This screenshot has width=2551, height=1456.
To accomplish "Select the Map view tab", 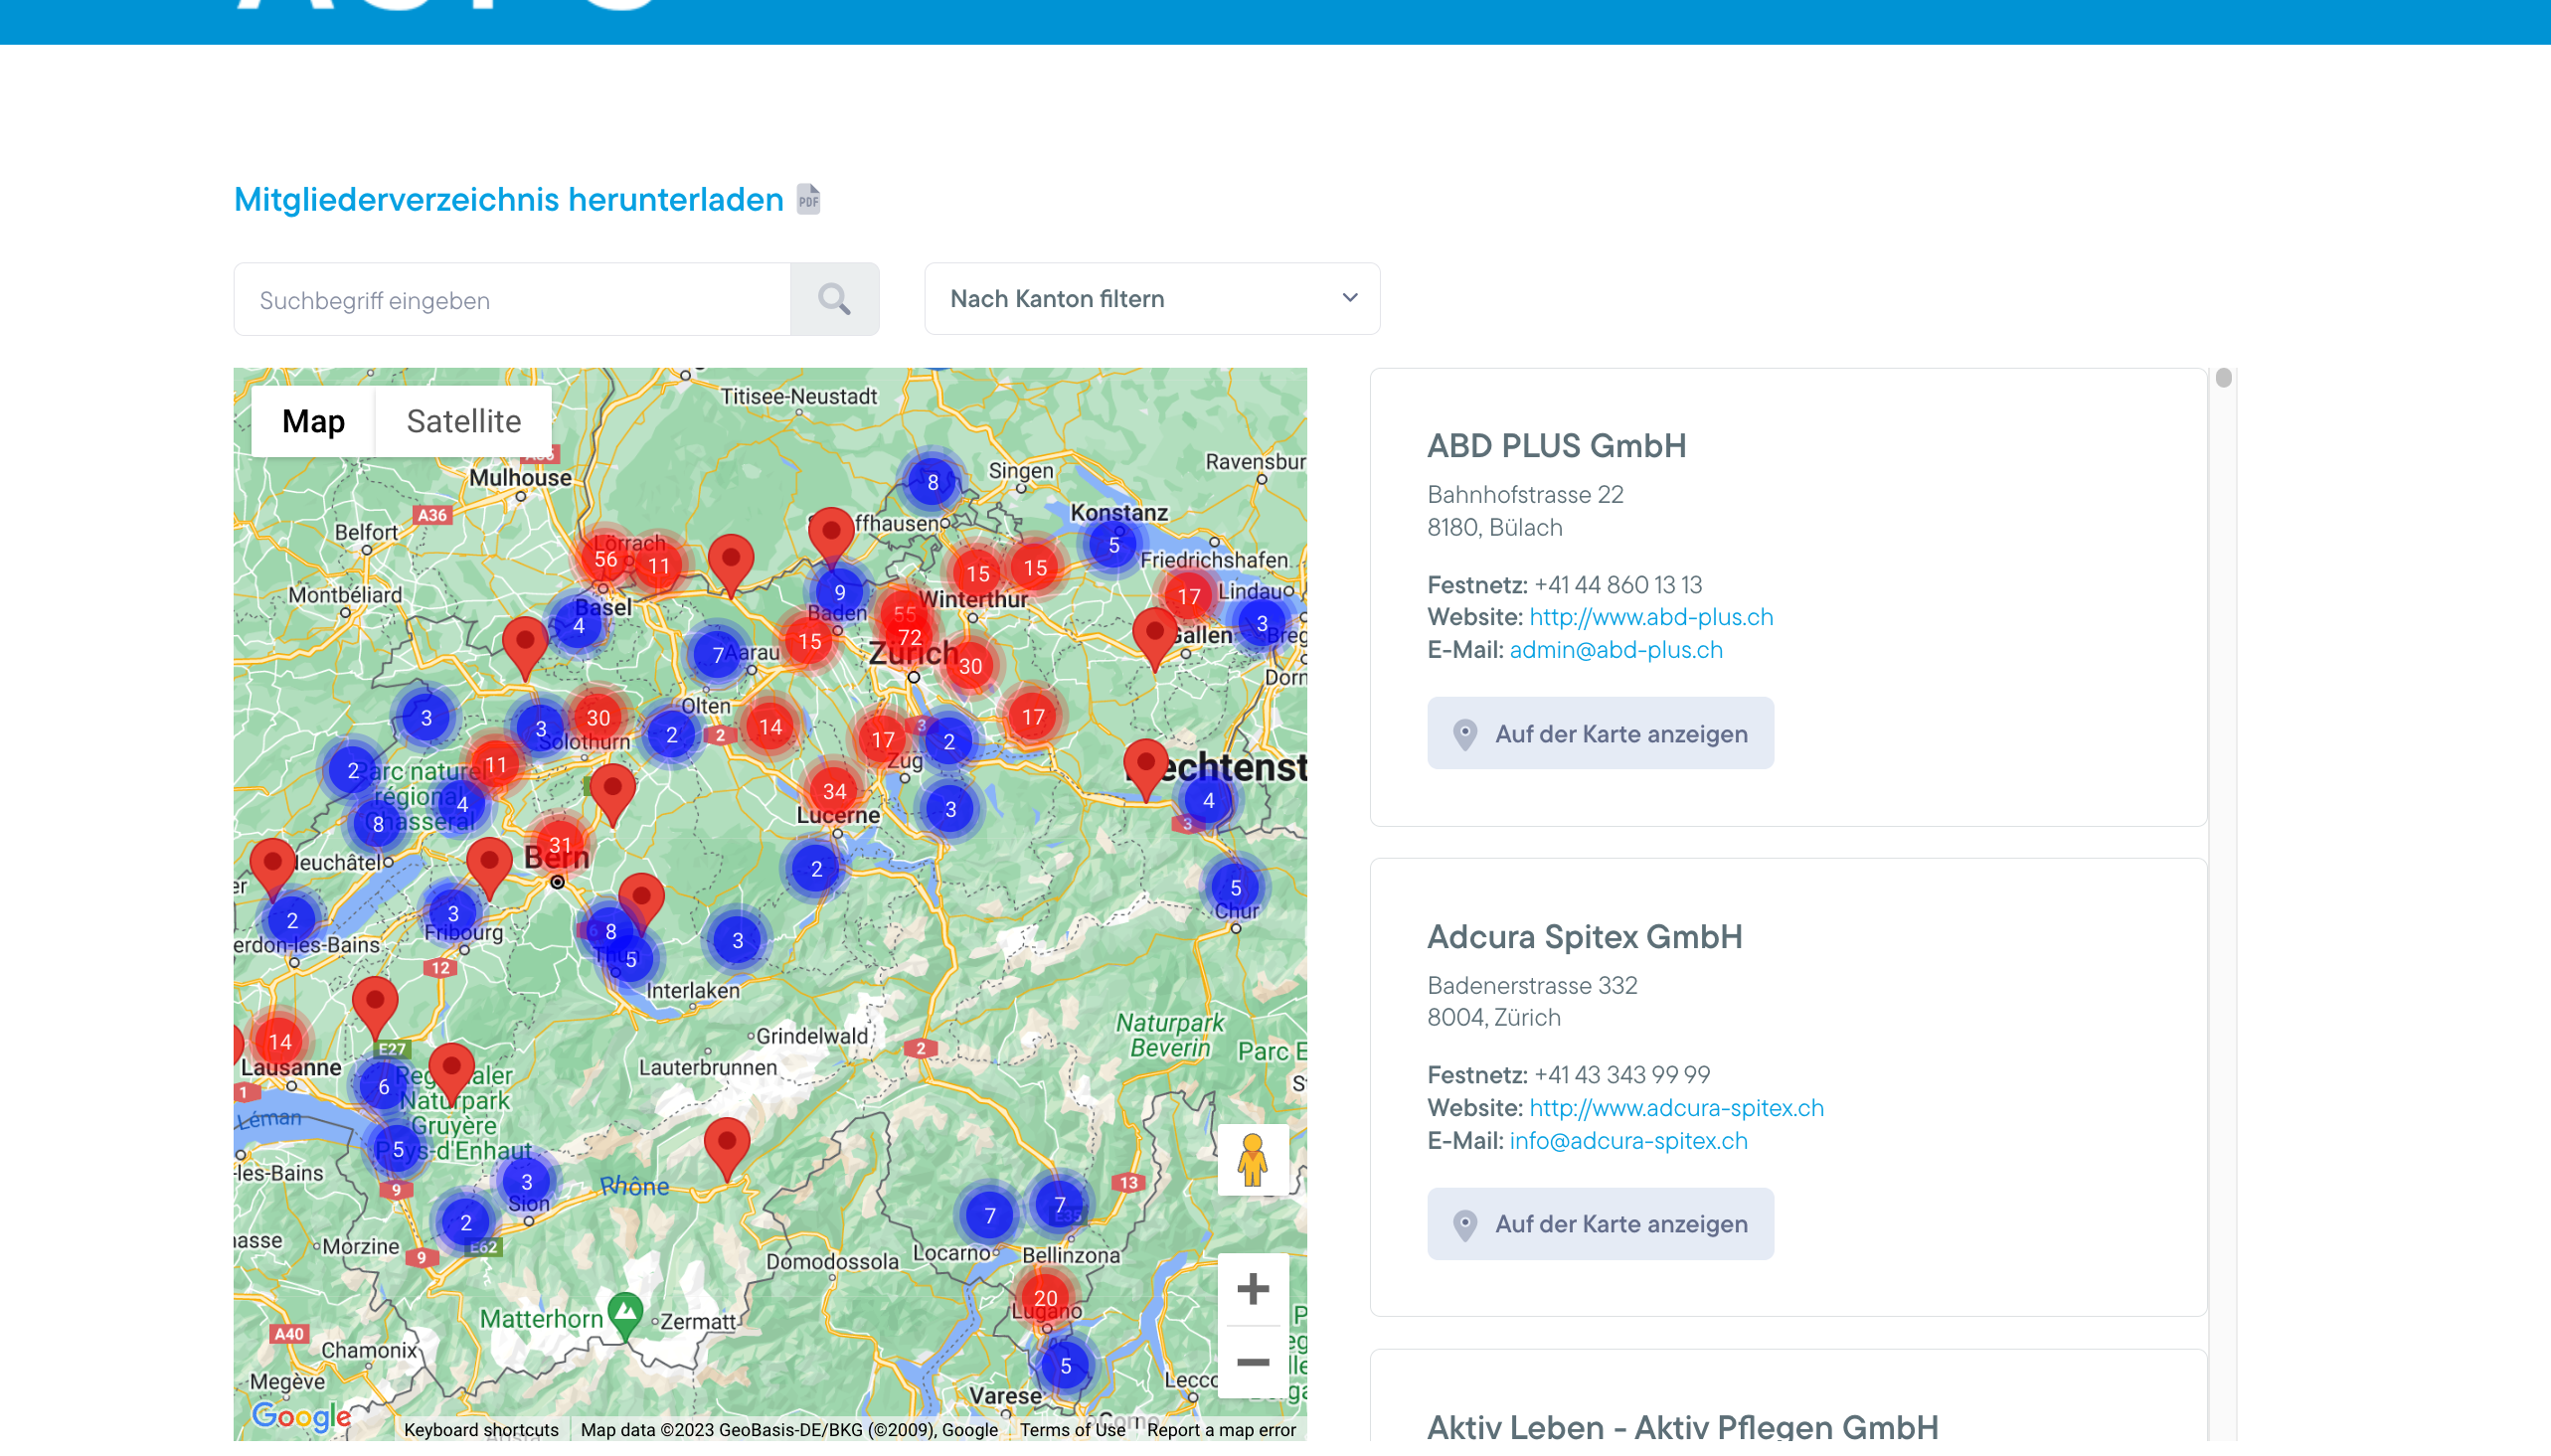I will (x=313, y=421).
